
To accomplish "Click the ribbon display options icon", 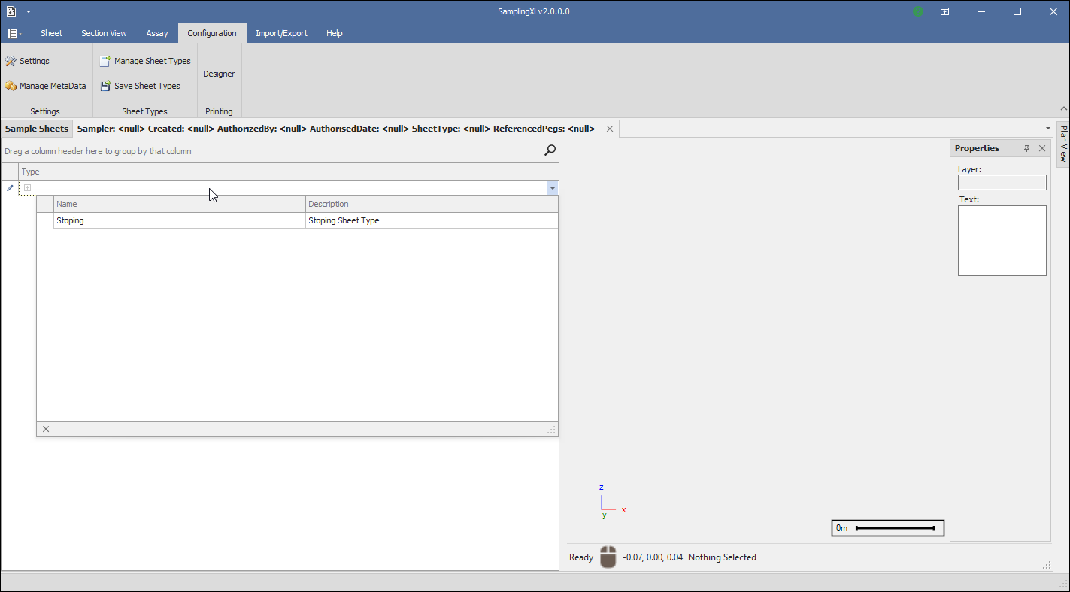I will pos(944,11).
